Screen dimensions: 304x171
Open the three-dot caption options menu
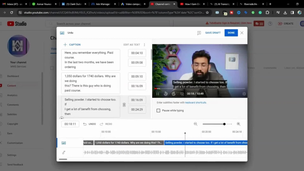[x=144, y=45]
